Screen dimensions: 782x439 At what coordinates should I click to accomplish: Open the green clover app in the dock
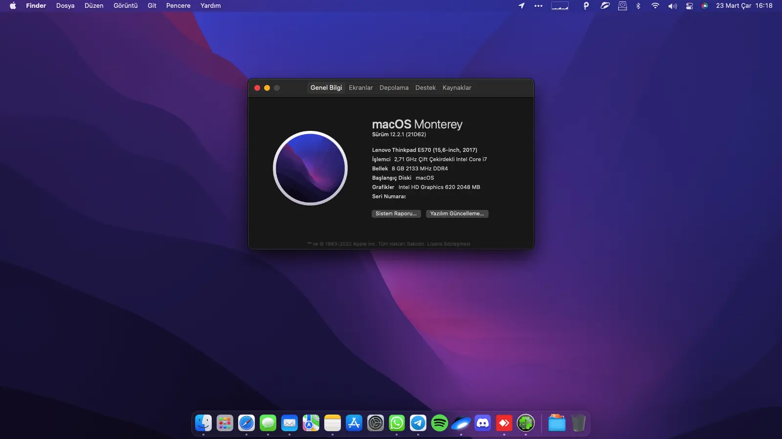526,423
